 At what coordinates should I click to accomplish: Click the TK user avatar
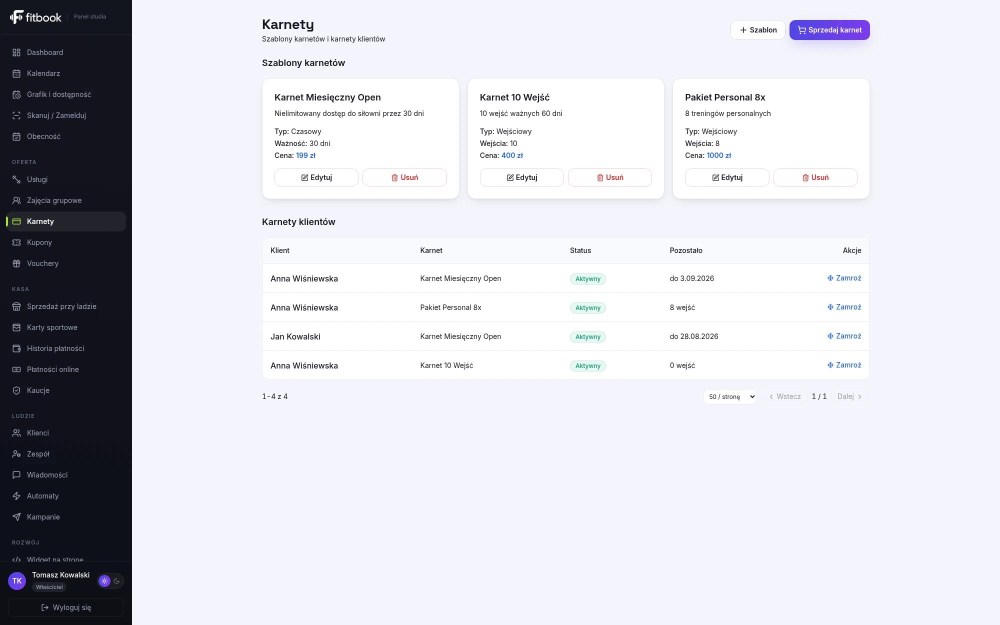pyautogui.click(x=17, y=581)
